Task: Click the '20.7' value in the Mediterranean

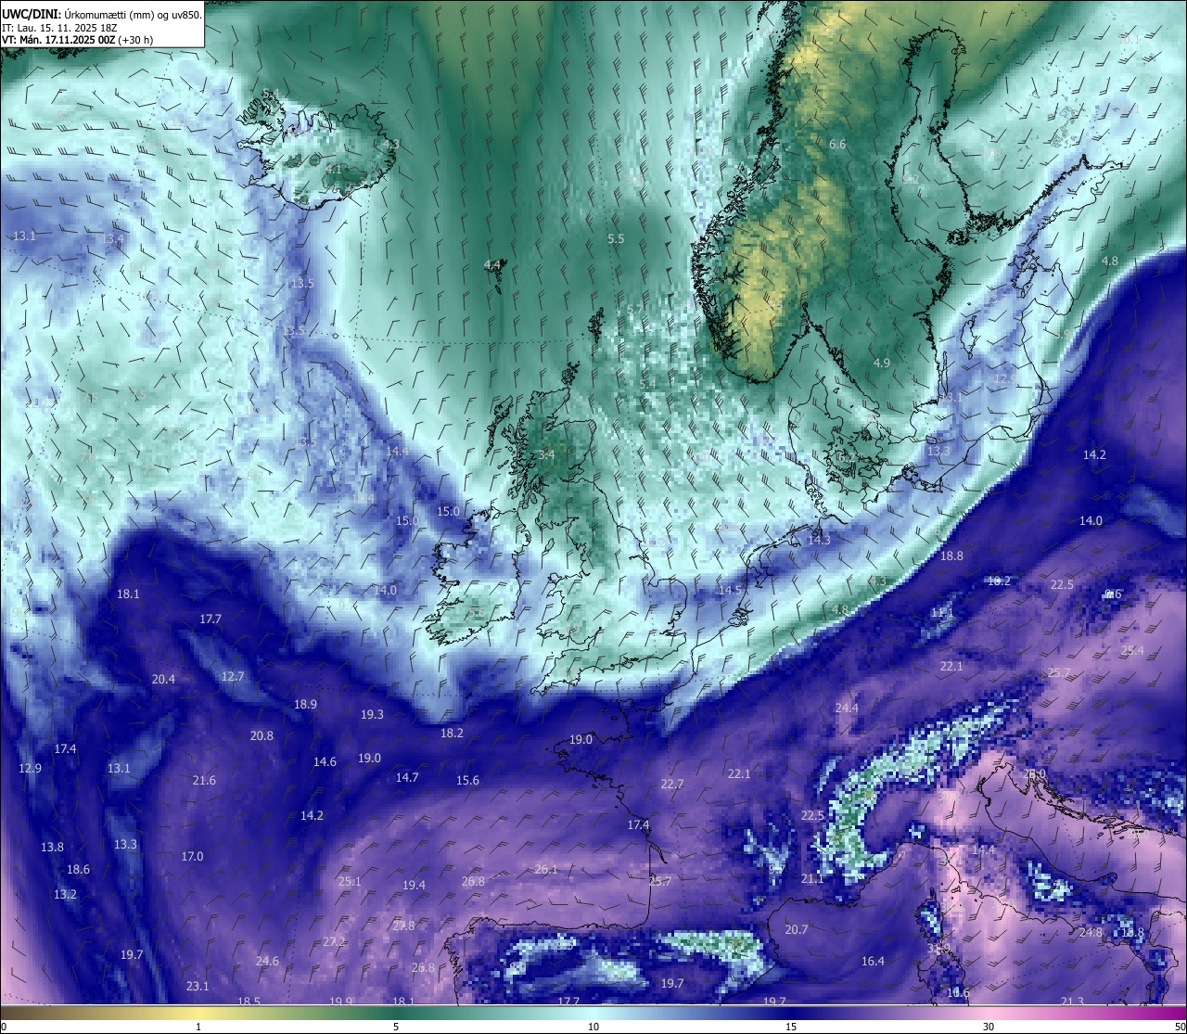Action: [797, 929]
